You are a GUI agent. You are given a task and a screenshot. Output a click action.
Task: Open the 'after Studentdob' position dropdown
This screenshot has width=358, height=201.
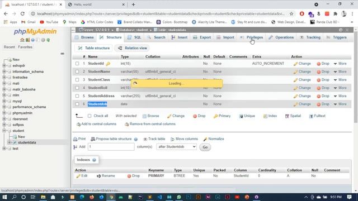pyautogui.click(x=177, y=147)
